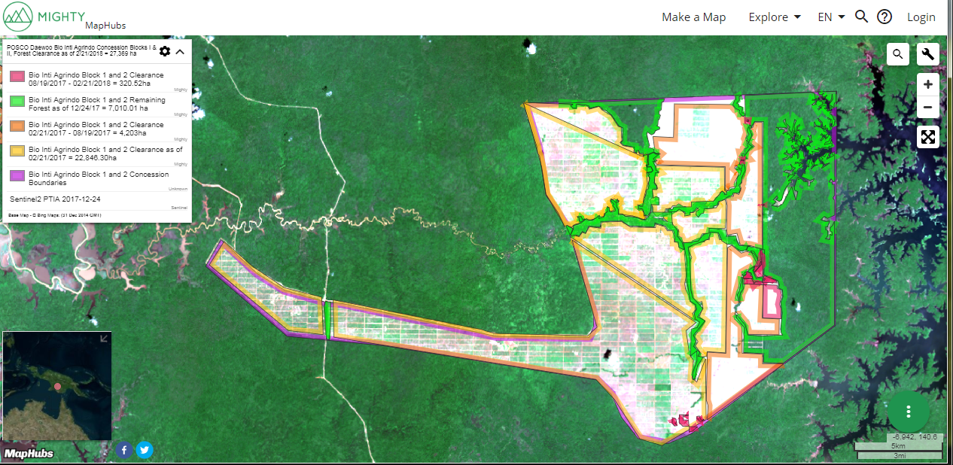The height and width of the screenshot is (465, 953).
Task: Click the map search tool button
Action: (x=898, y=54)
